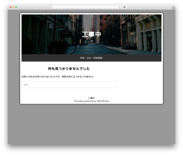This screenshot has width=183, height=155.
Task: Maximize the window with the green button
Action: (16, 7)
